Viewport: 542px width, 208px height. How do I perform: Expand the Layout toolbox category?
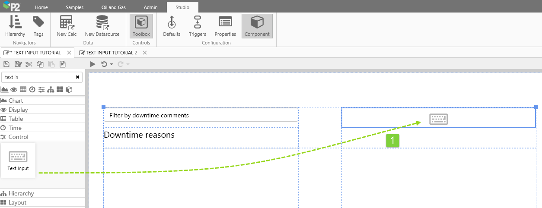point(17,202)
